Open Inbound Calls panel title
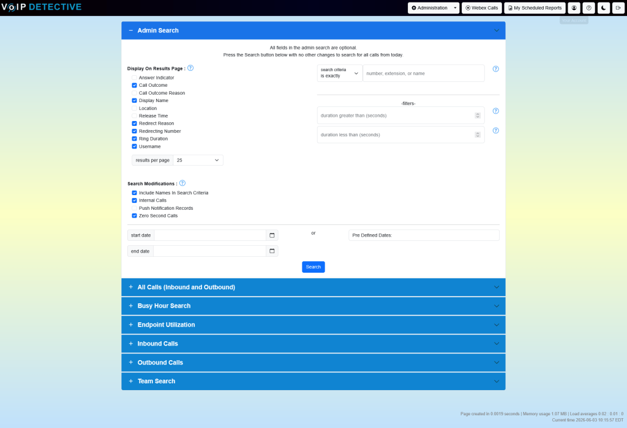This screenshot has width=627, height=428. tap(157, 344)
